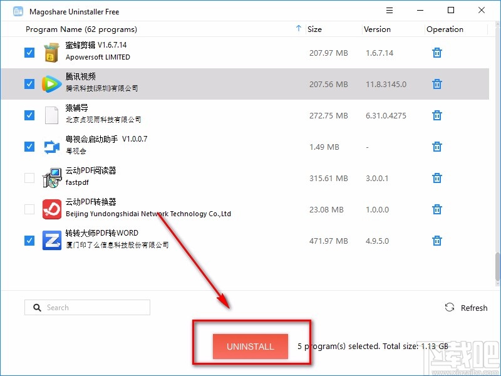
Task: Click size value 23.08 MB
Action: tap(326, 210)
